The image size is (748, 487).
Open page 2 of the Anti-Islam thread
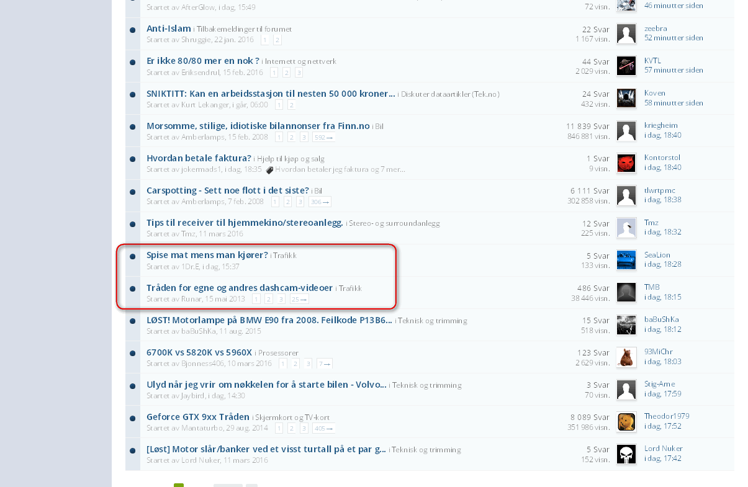click(x=277, y=40)
